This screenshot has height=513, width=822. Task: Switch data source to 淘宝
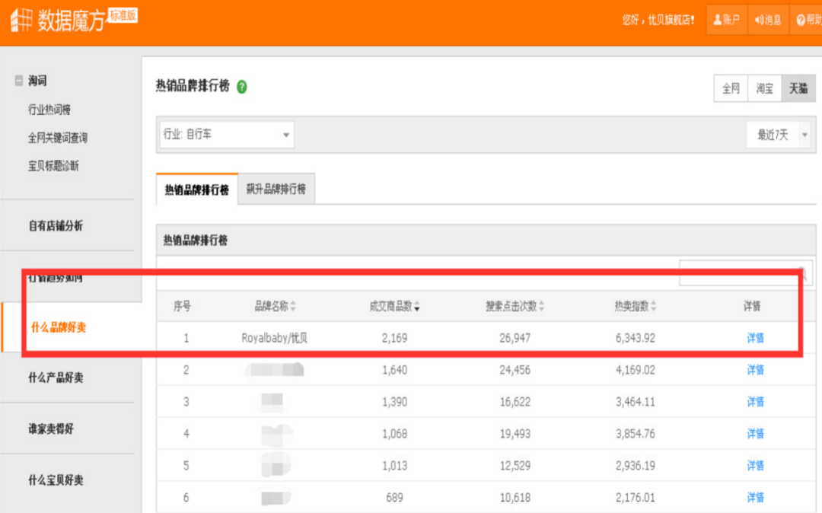tap(765, 88)
